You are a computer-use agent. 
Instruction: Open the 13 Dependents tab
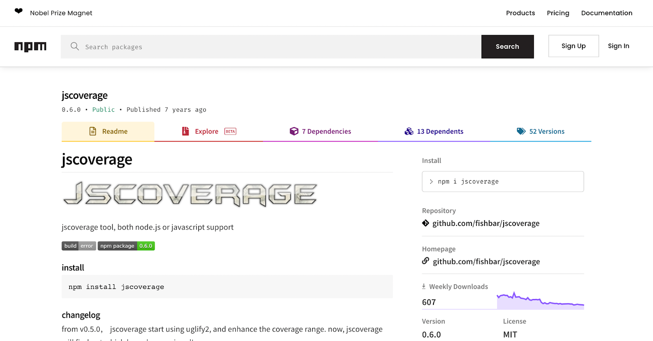(x=434, y=131)
